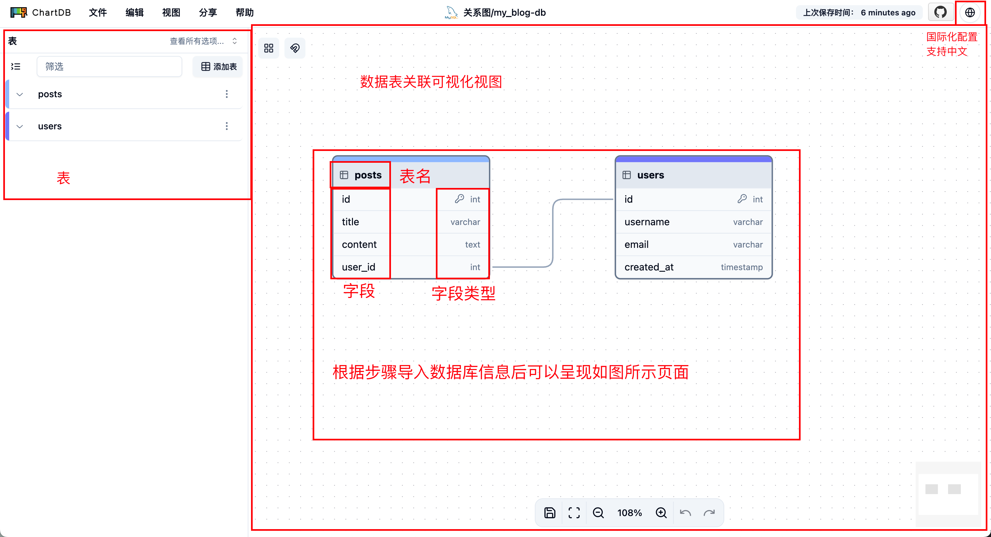Click the blue color bar of posts node
Image resolution: width=991 pixels, height=537 pixels.
(x=411, y=159)
